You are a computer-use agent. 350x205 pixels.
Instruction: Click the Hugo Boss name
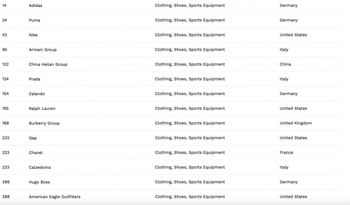tap(39, 182)
